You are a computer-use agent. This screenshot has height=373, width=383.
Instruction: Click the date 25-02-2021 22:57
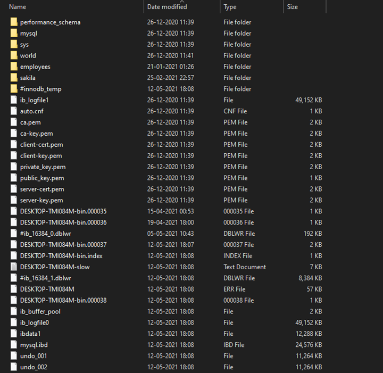[x=171, y=78]
